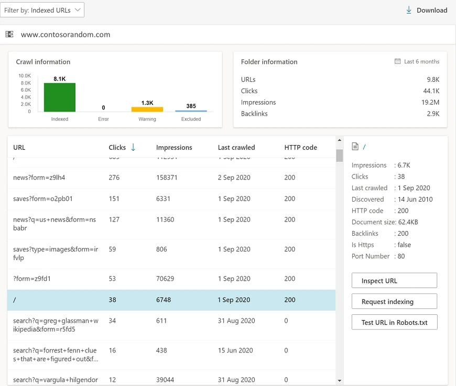Viewport: 456px width, 386px height.
Task: Click the site grid icon before www.contosorandom.com
Action: [x=9, y=34]
